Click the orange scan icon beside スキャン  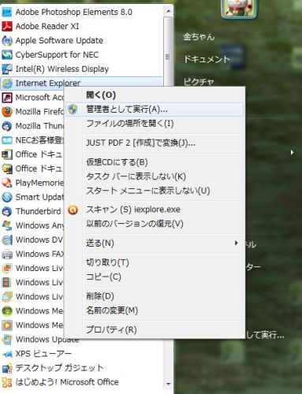(73, 210)
